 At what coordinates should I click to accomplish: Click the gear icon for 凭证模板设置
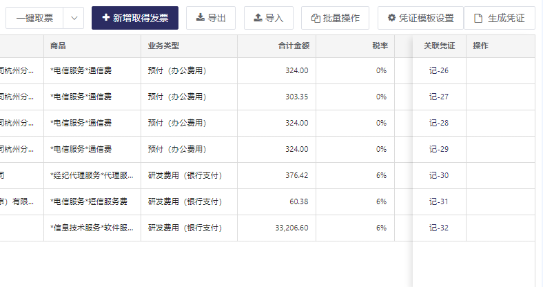click(391, 18)
